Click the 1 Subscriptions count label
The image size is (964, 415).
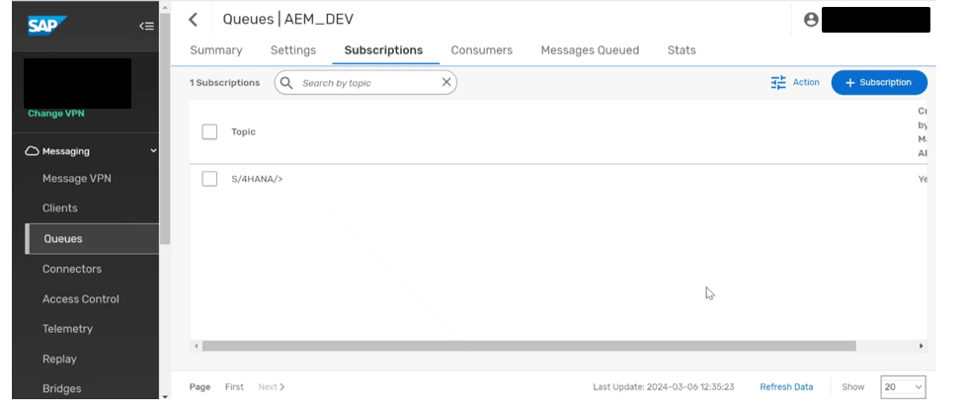[224, 82]
